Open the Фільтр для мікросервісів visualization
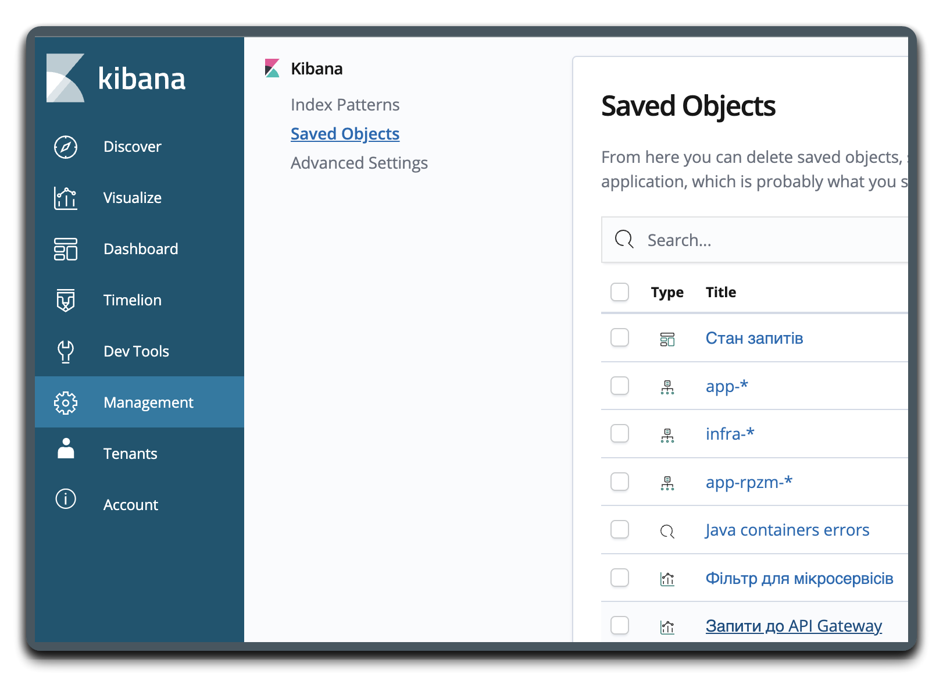 (x=799, y=578)
